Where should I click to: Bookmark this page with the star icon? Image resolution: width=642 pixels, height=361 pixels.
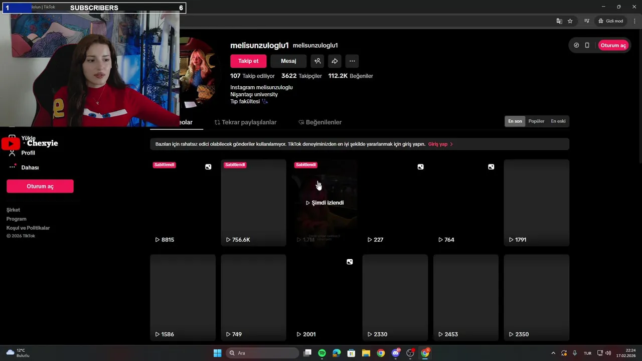tap(570, 21)
